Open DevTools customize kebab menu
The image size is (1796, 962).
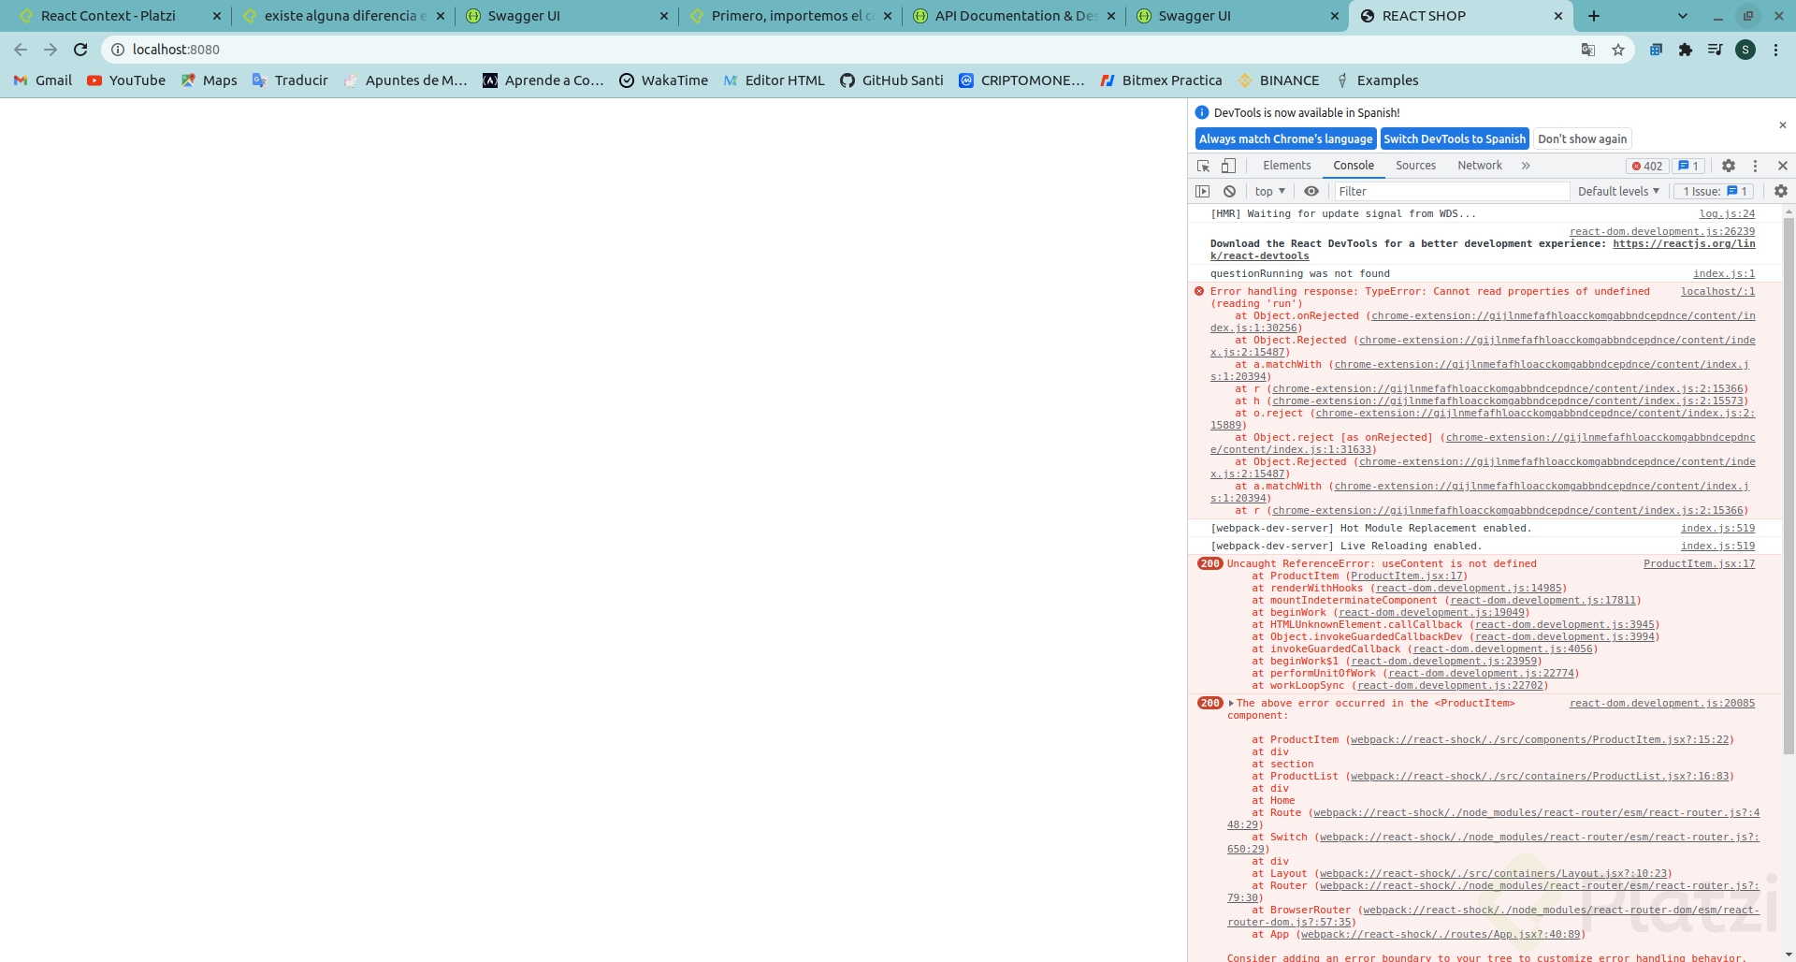coord(1755,166)
